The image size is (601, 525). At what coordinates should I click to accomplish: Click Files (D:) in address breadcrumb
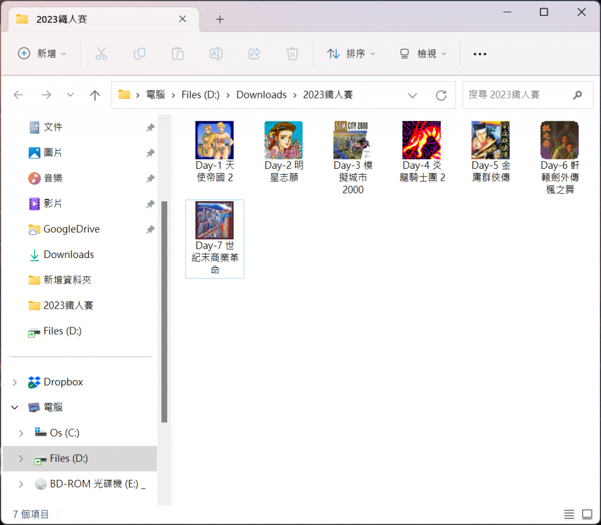pyautogui.click(x=201, y=94)
